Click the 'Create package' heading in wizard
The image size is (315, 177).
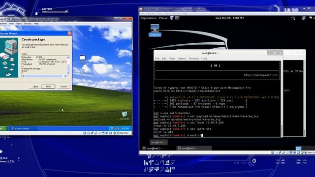[33, 39]
